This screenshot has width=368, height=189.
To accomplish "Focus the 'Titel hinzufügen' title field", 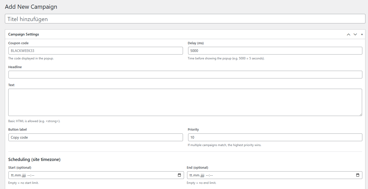I will point(185,19).
